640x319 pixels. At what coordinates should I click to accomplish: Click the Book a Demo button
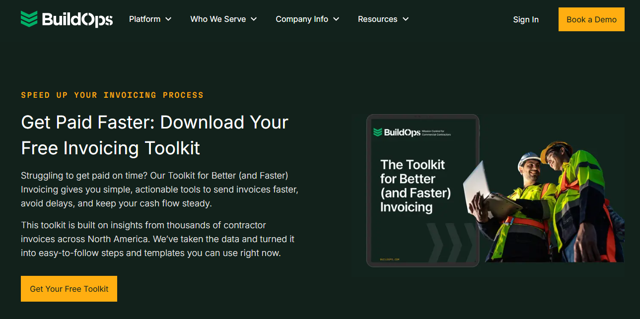click(591, 19)
